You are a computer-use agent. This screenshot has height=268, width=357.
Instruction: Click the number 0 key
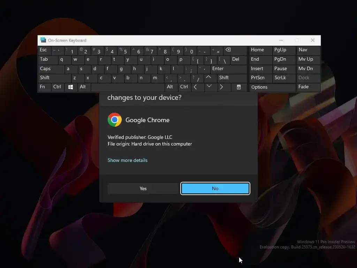pyautogui.click(x=190, y=50)
